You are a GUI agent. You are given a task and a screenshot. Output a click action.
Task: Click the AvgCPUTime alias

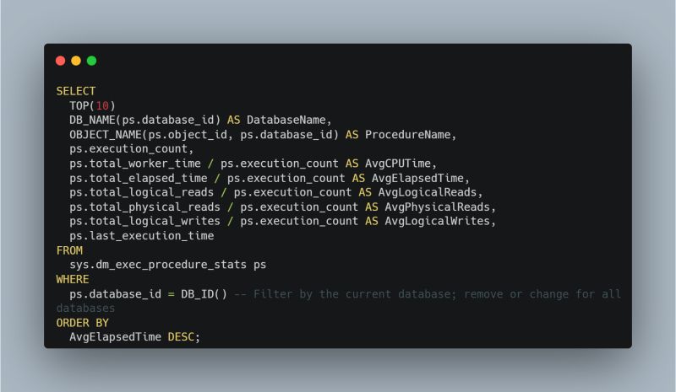tap(397, 164)
